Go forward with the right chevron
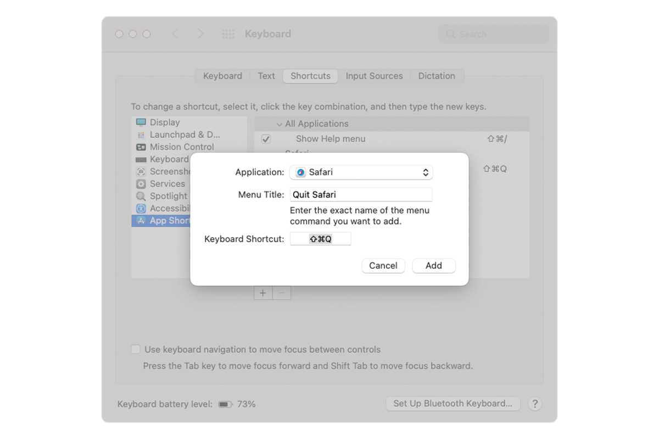The width and height of the screenshot is (659, 439). click(200, 34)
